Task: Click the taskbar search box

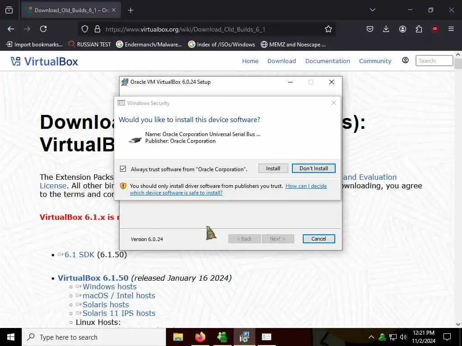Action: coord(94,337)
